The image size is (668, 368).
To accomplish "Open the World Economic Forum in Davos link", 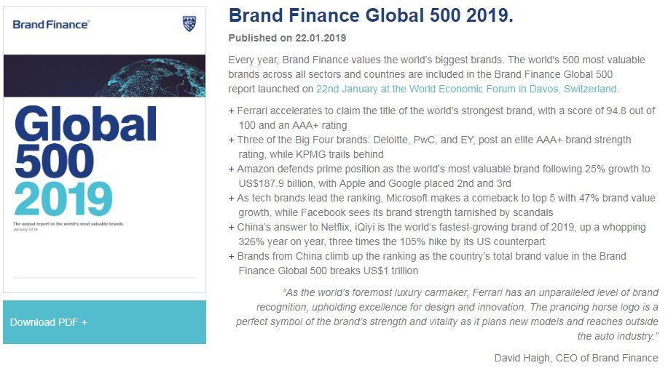I will click(x=466, y=89).
